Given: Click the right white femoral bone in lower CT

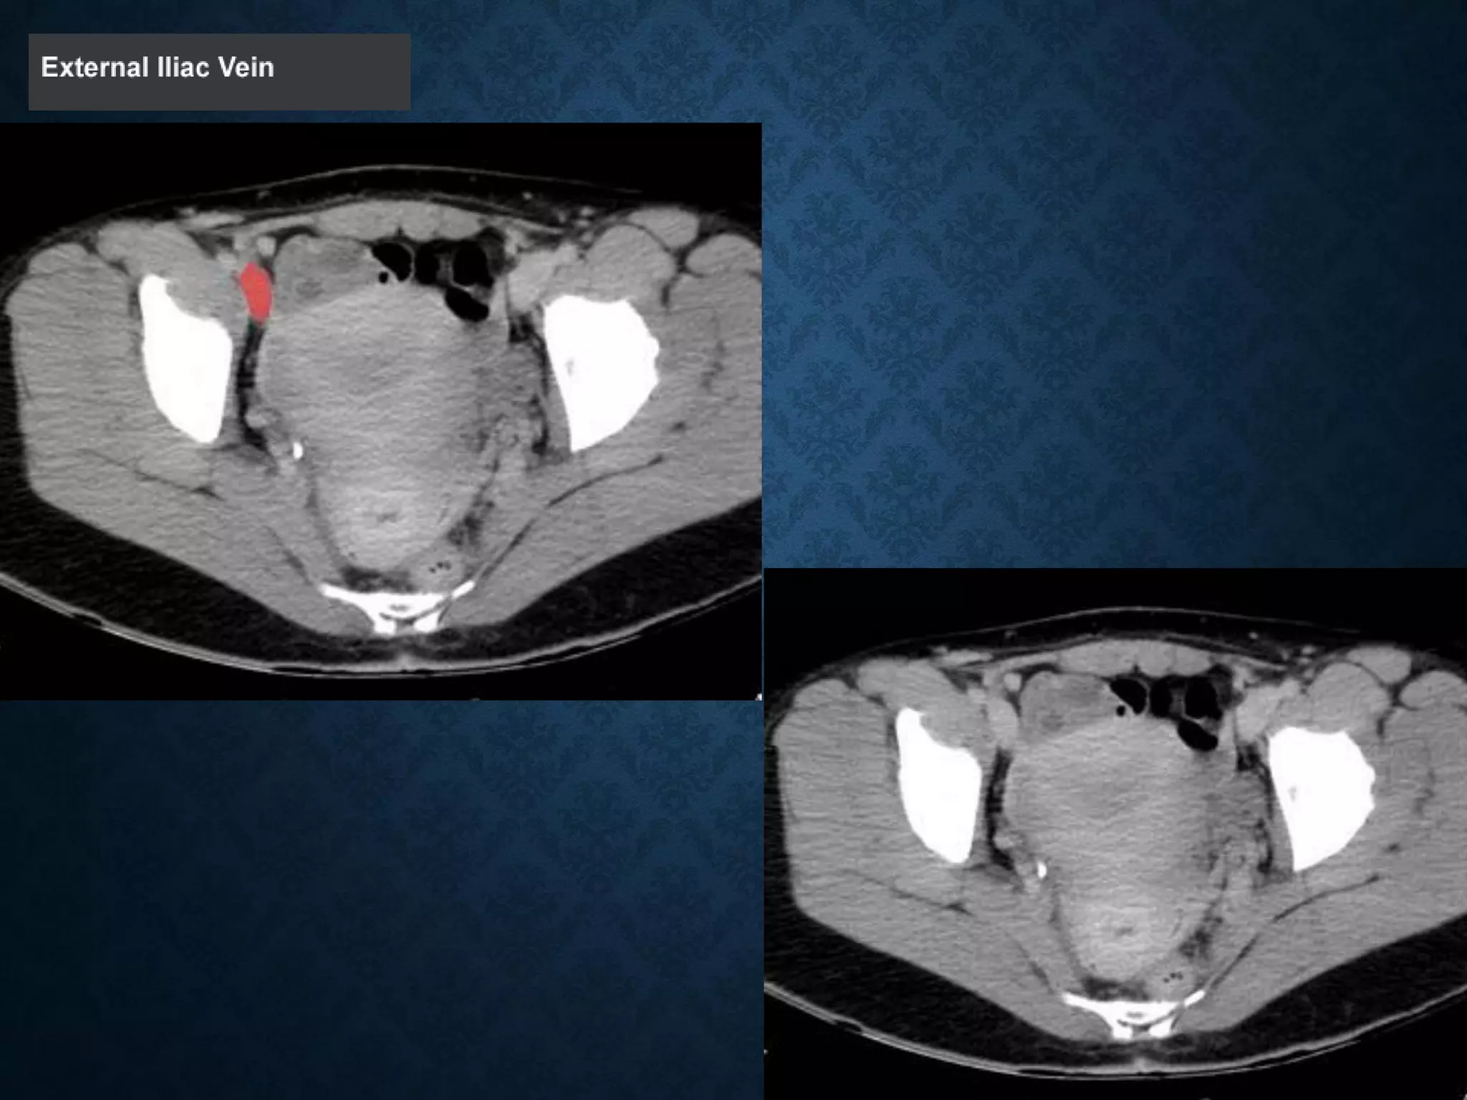Looking at the screenshot, I should 1322,795.
